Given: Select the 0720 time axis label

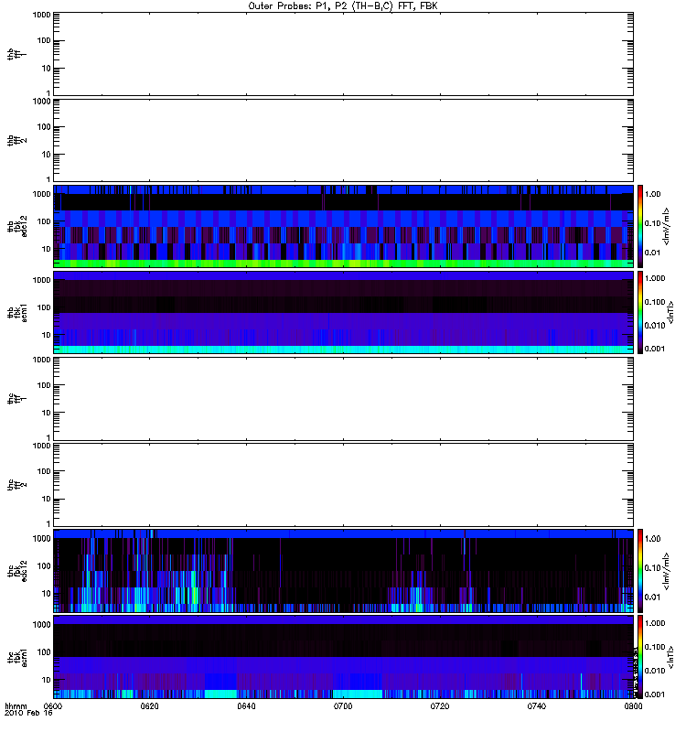Looking at the screenshot, I should 440,706.
